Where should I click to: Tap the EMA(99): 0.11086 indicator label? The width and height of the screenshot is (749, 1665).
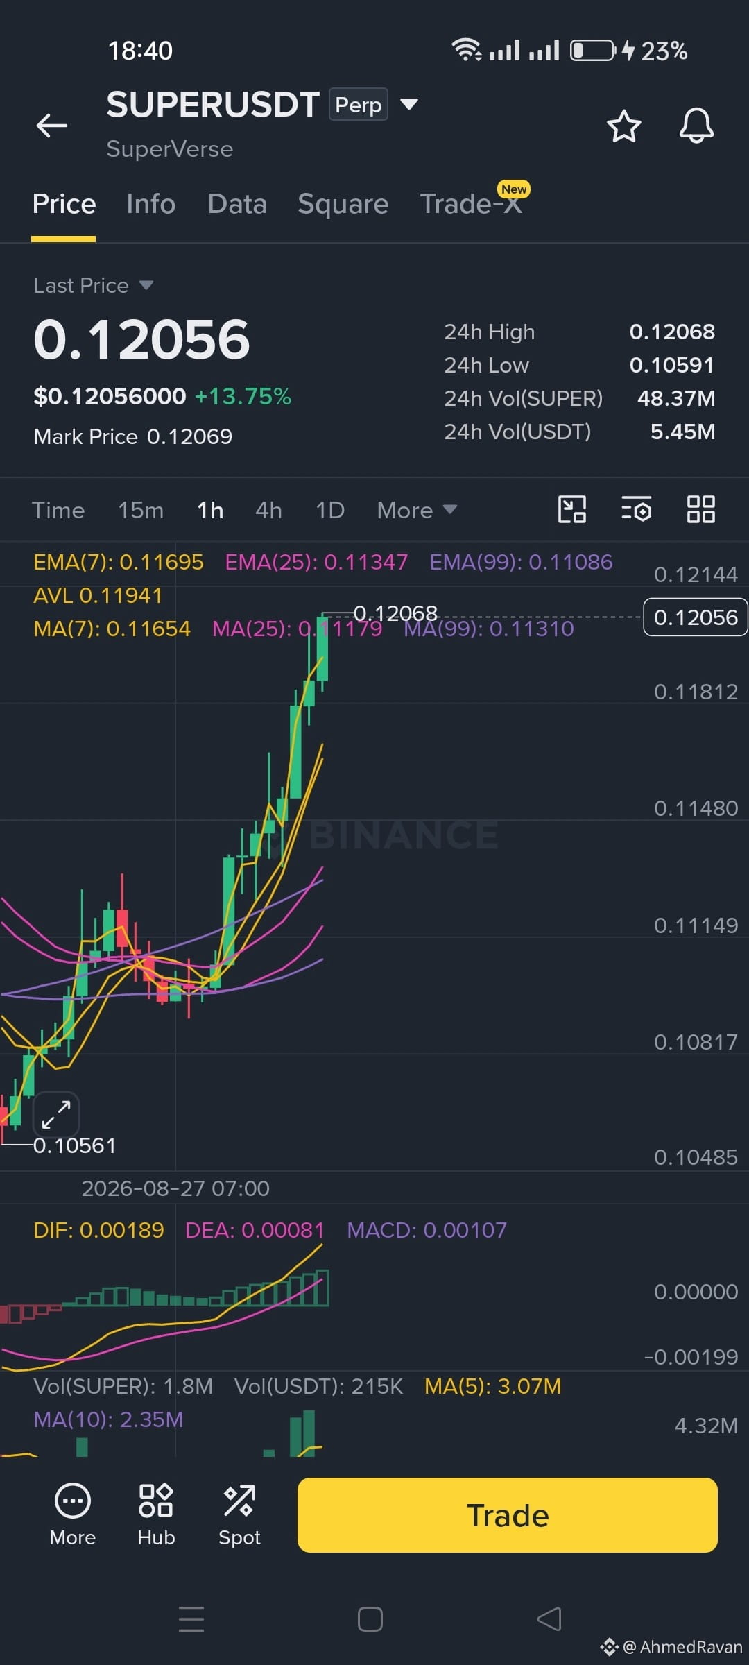tap(521, 562)
